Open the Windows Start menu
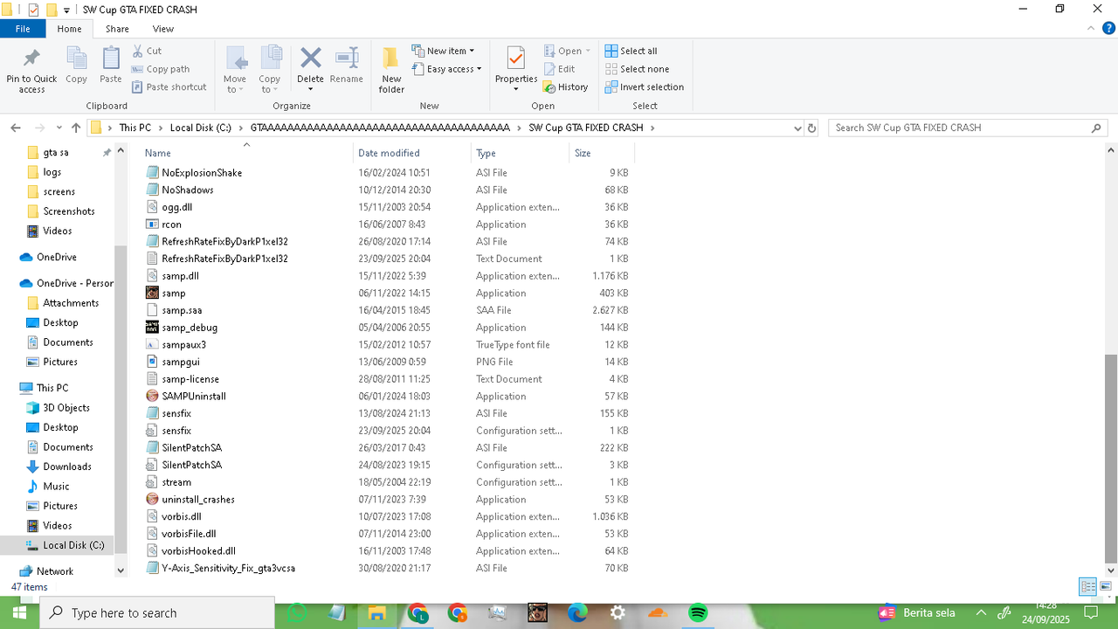The image size is (1118, 629). [x=19, y=612]
